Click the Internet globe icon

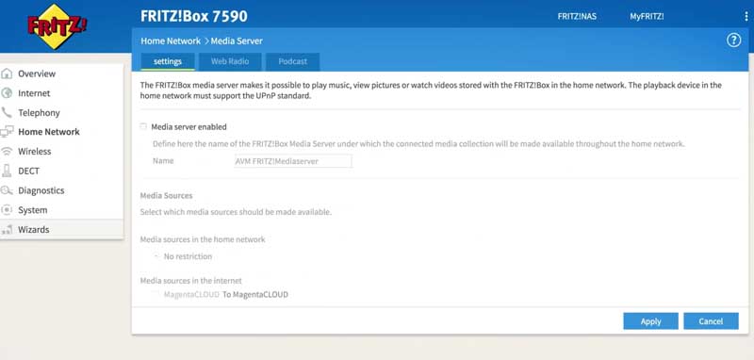7,93
